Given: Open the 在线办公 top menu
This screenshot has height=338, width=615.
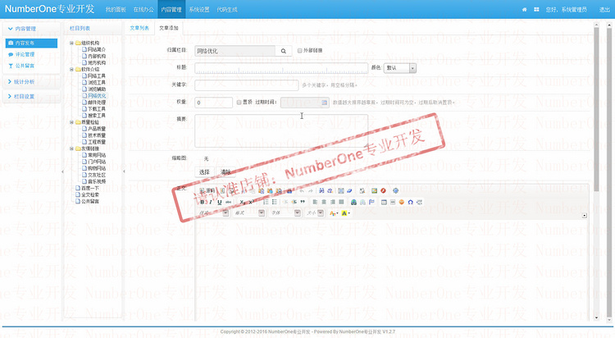Looking at the screenshot, I should [x=143, y=9].
